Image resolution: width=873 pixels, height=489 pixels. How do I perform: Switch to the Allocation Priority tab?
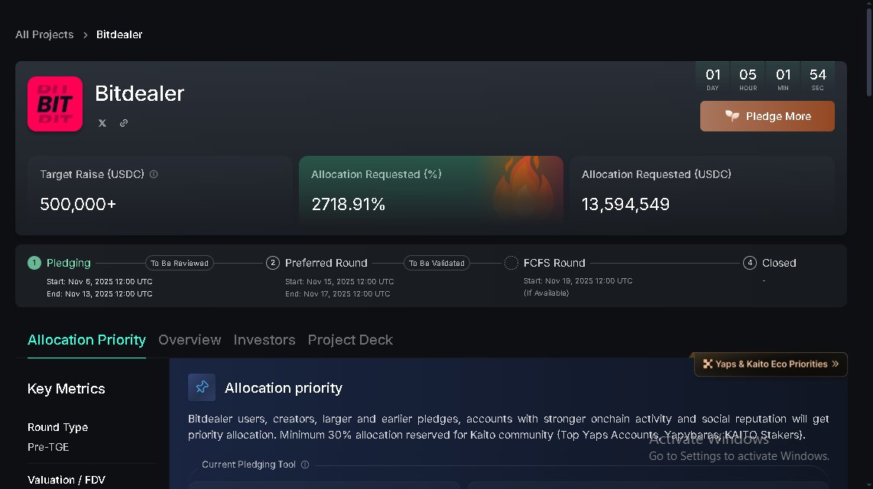coord(87,340)
